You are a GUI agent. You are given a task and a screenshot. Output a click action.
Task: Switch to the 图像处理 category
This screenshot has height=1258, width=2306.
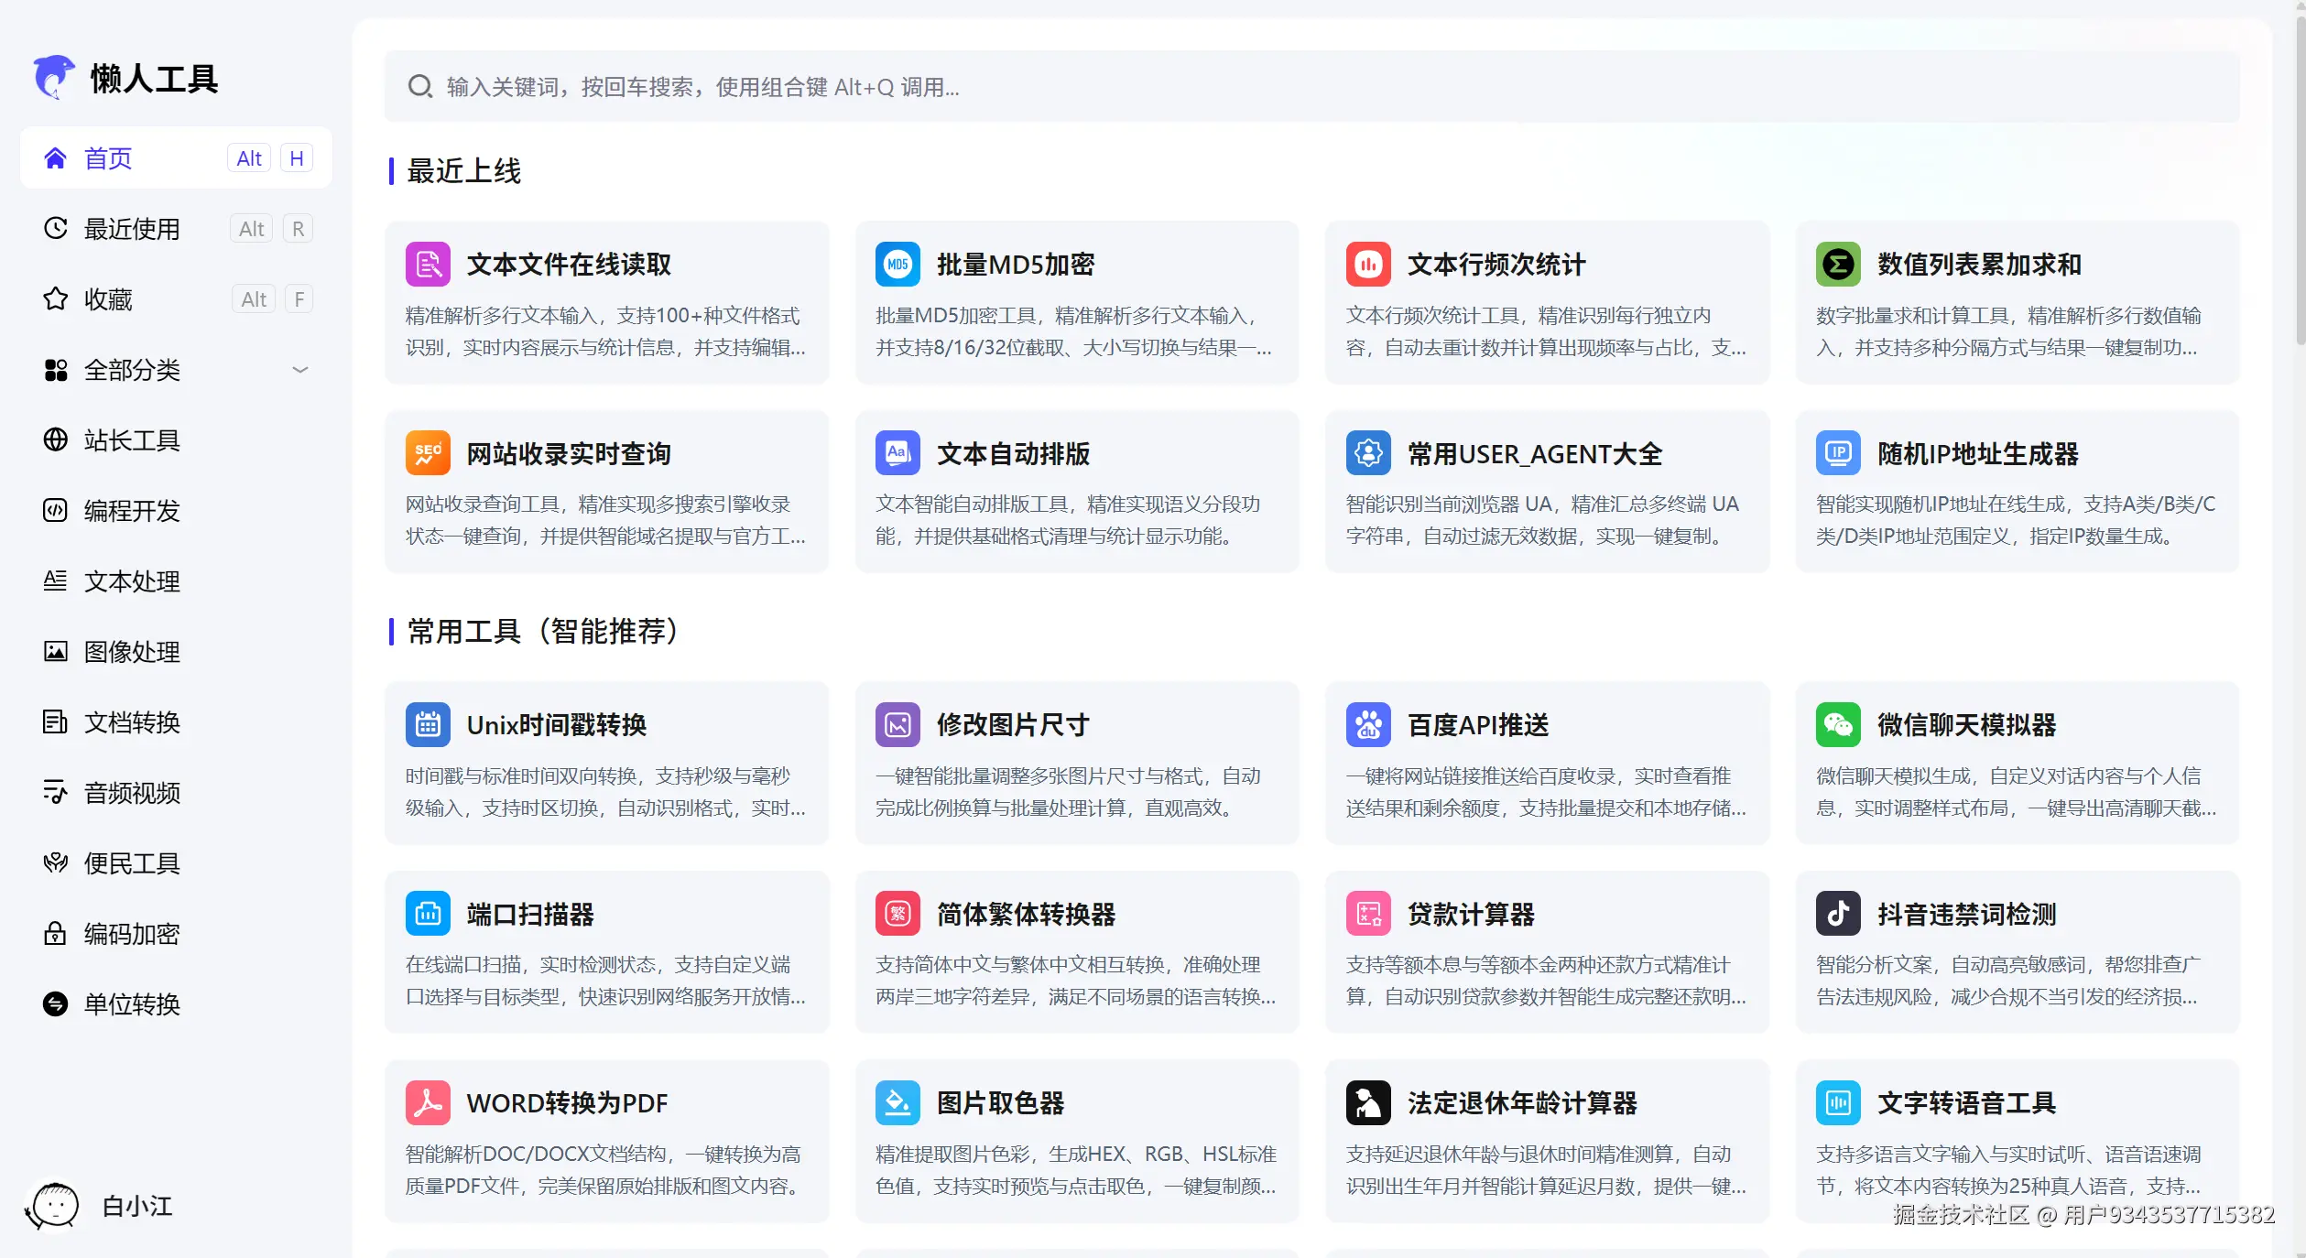[x=132, y=652]
